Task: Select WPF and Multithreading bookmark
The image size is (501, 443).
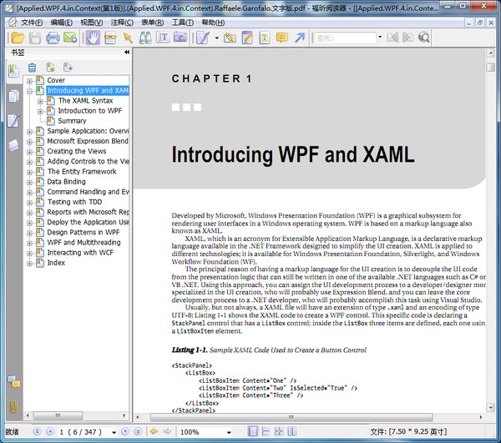Action: click(84, 243)
